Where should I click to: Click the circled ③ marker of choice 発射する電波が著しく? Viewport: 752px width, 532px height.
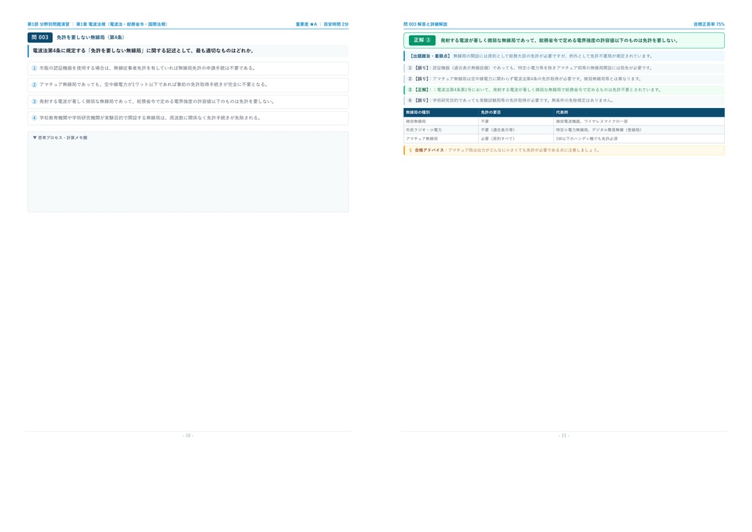point(34,101)
